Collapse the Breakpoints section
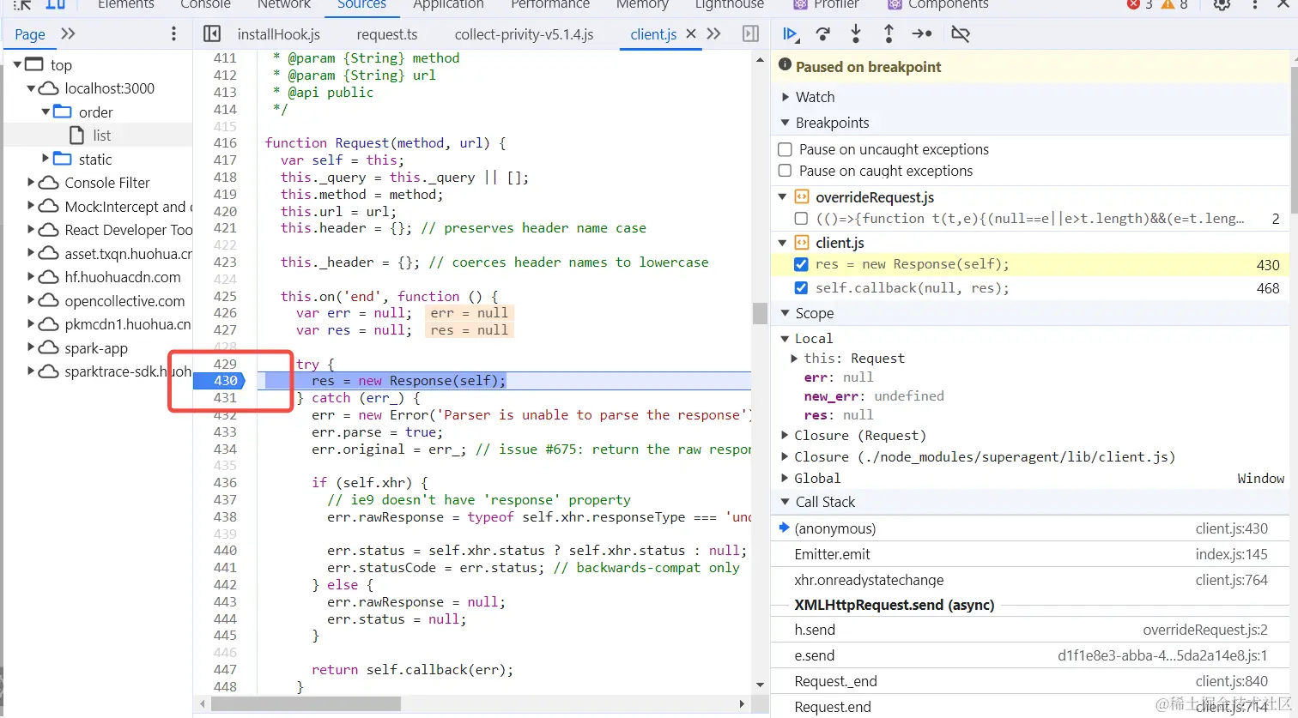1298x718 pixels. pyautogui.click(x=785, y=123)
